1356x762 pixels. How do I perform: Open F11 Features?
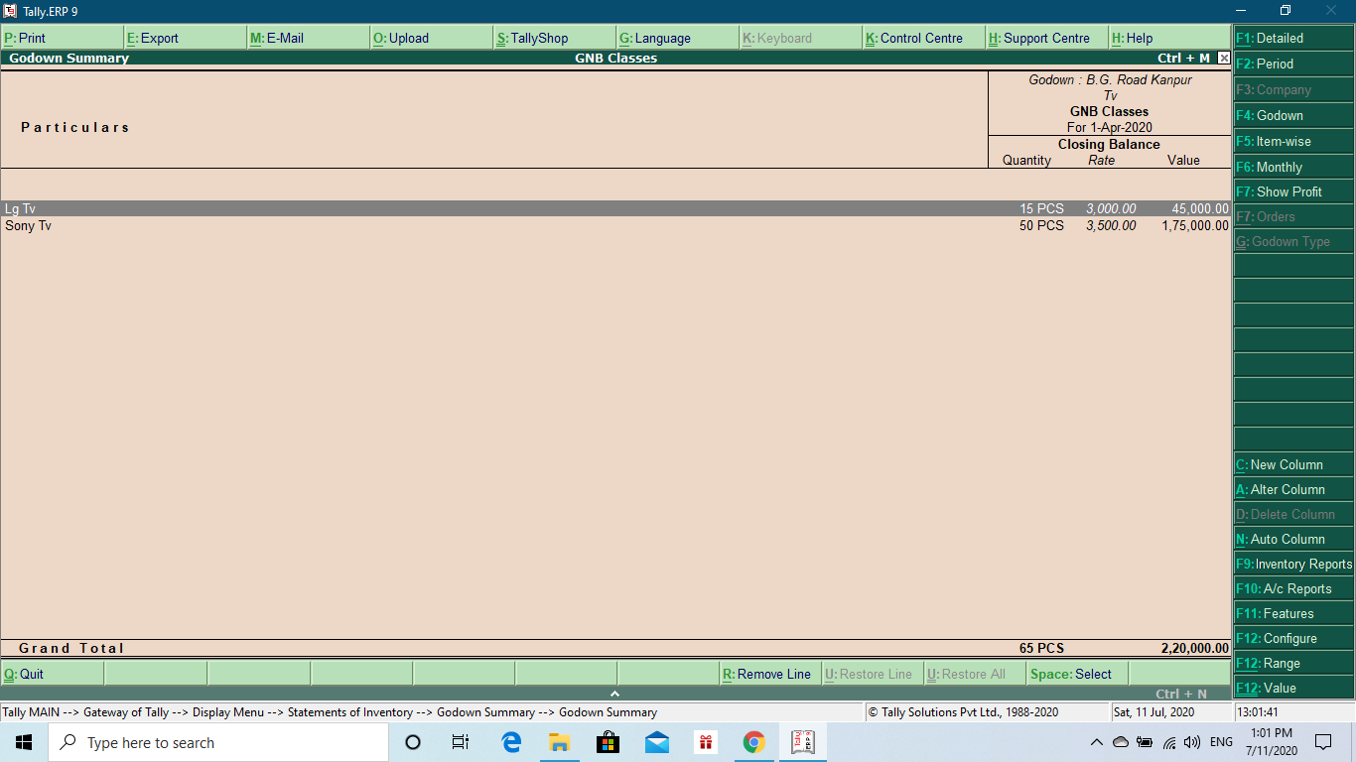point(1293,613)
